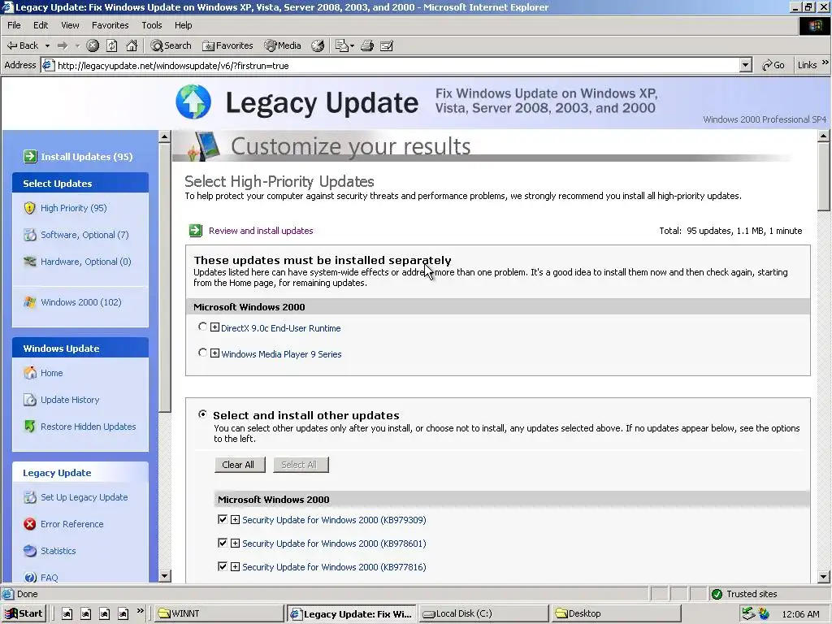Click the History toolbar icon

[318, 45]
